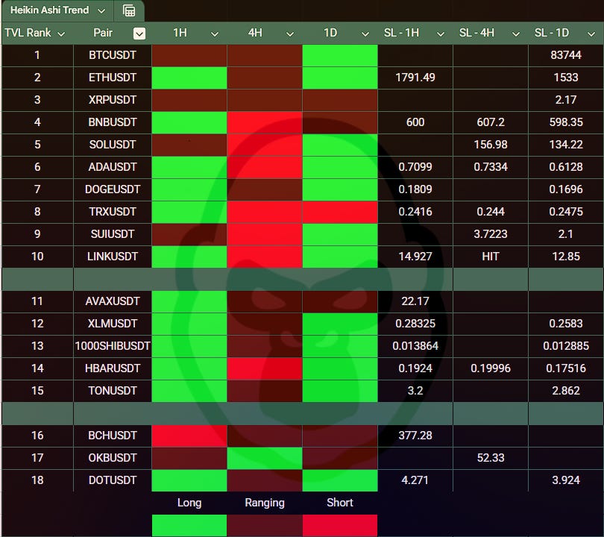This screenshot has height=537, width=604.
Task: Click the AVAXUSDT SL-1H value 22.17
Action: pyautogui.click(x=415, y=301)
